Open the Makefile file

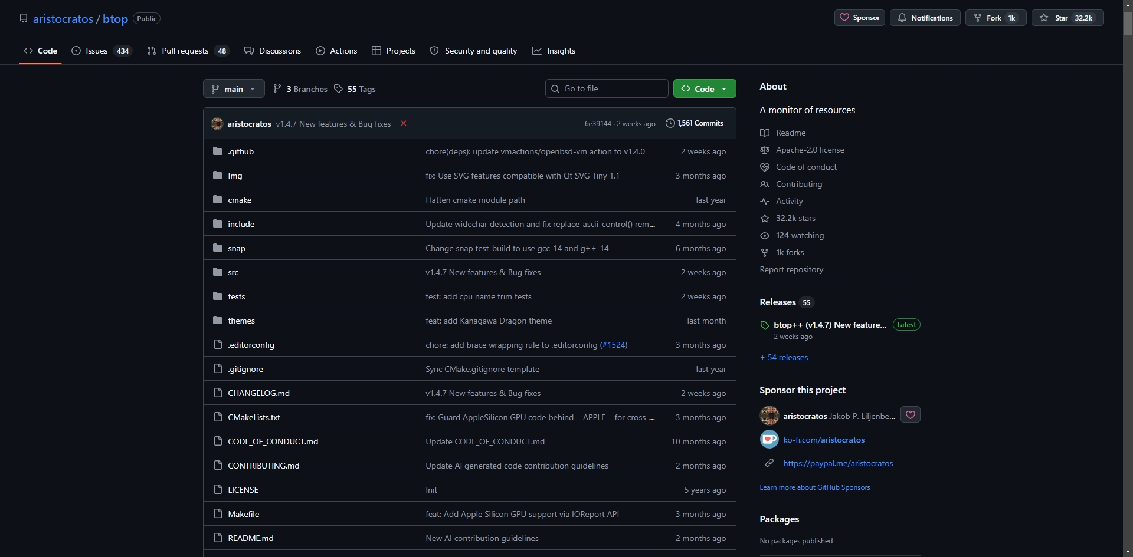[244, 514]
